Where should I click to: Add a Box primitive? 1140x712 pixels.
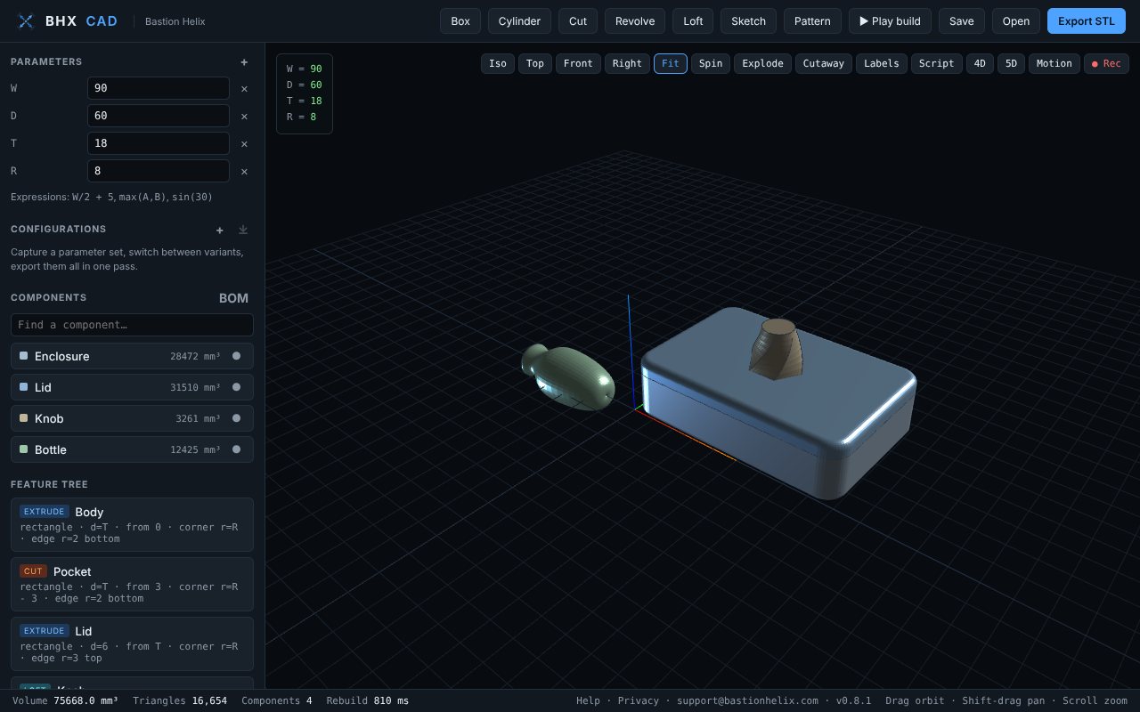point(460,21)
